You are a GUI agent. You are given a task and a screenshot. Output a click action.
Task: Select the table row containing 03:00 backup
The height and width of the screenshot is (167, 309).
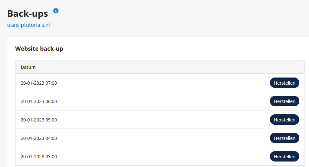click(160, 156)
